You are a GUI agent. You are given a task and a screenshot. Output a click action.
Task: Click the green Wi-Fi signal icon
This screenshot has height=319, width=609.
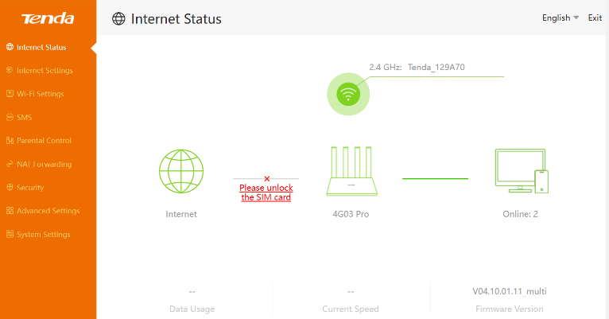pos(348,94)
